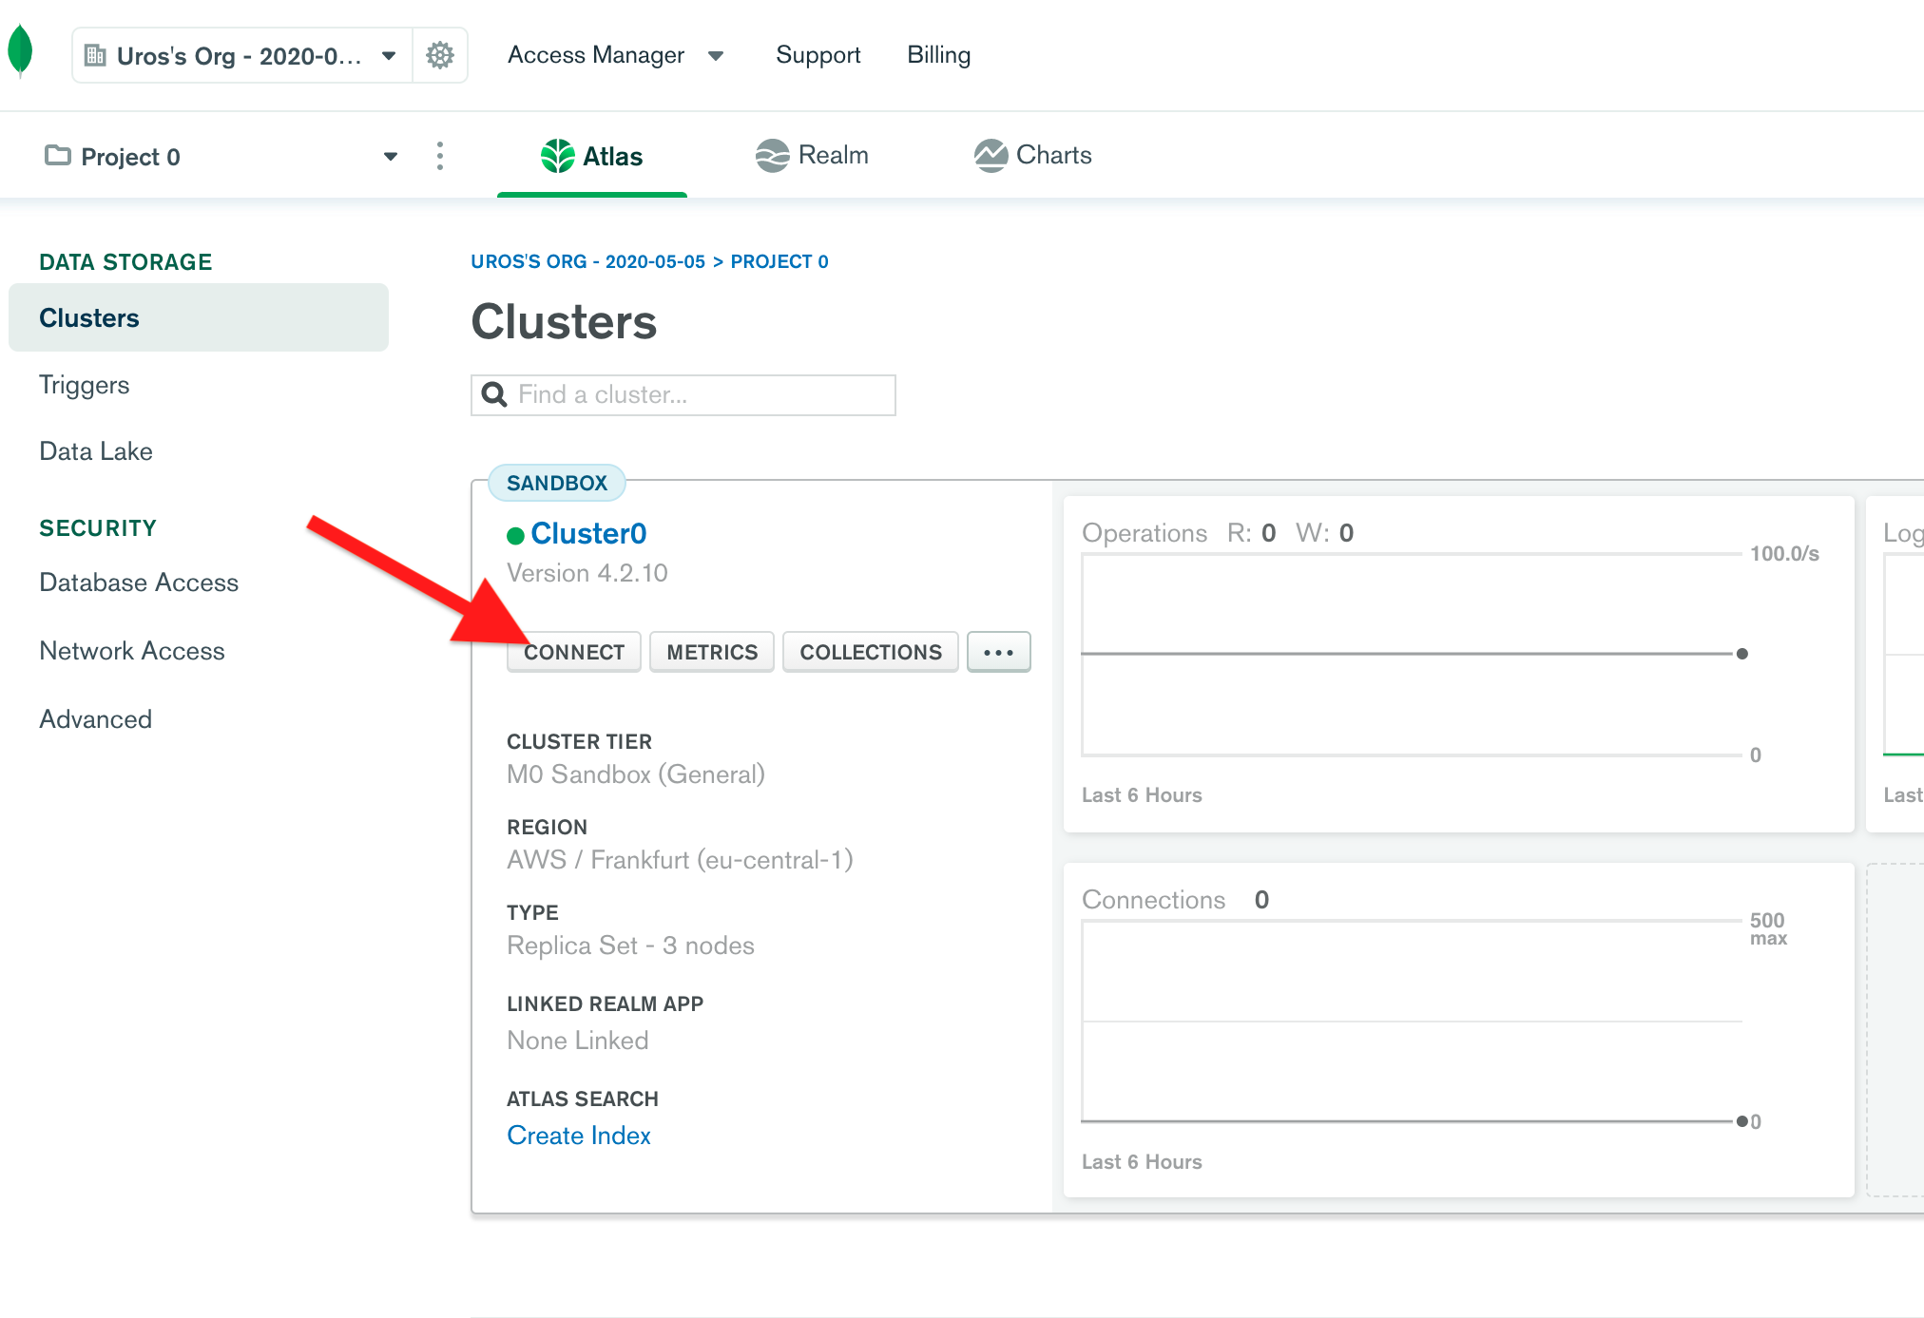
Task: Click the COLLECTIONS button
Action: pyautogui.click(x=871, y=652)
